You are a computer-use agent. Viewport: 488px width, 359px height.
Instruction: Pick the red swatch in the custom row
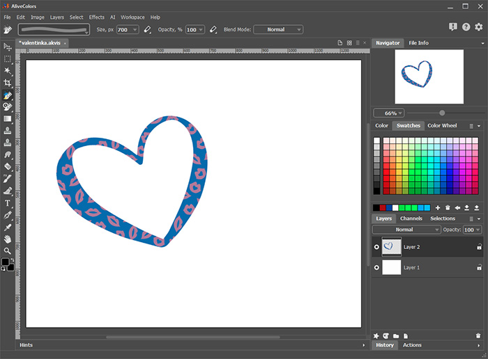(x=383, y=208)
